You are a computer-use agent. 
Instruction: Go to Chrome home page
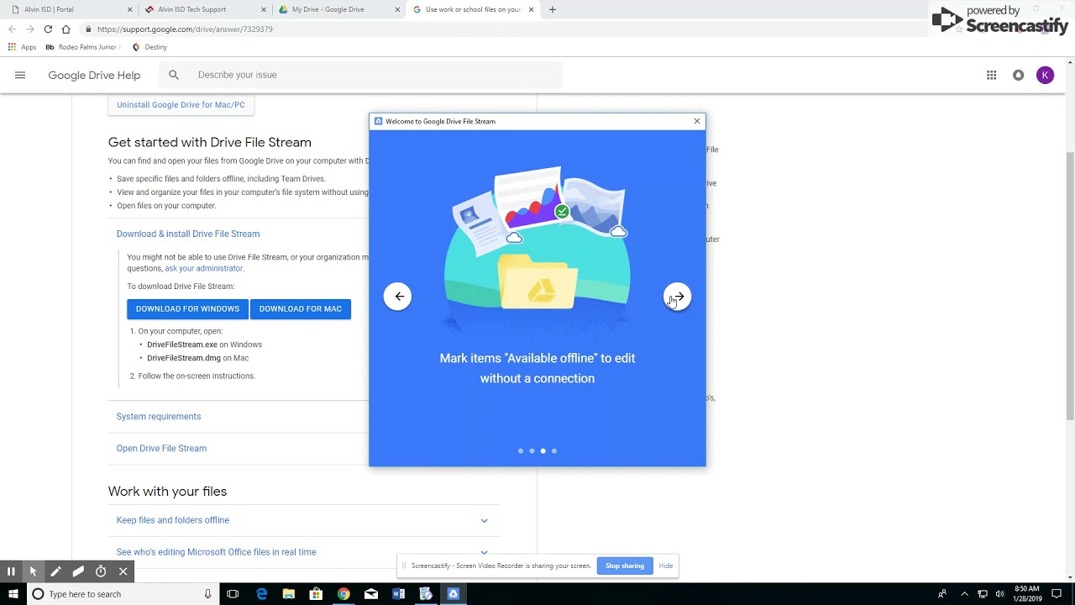point(66,29)
